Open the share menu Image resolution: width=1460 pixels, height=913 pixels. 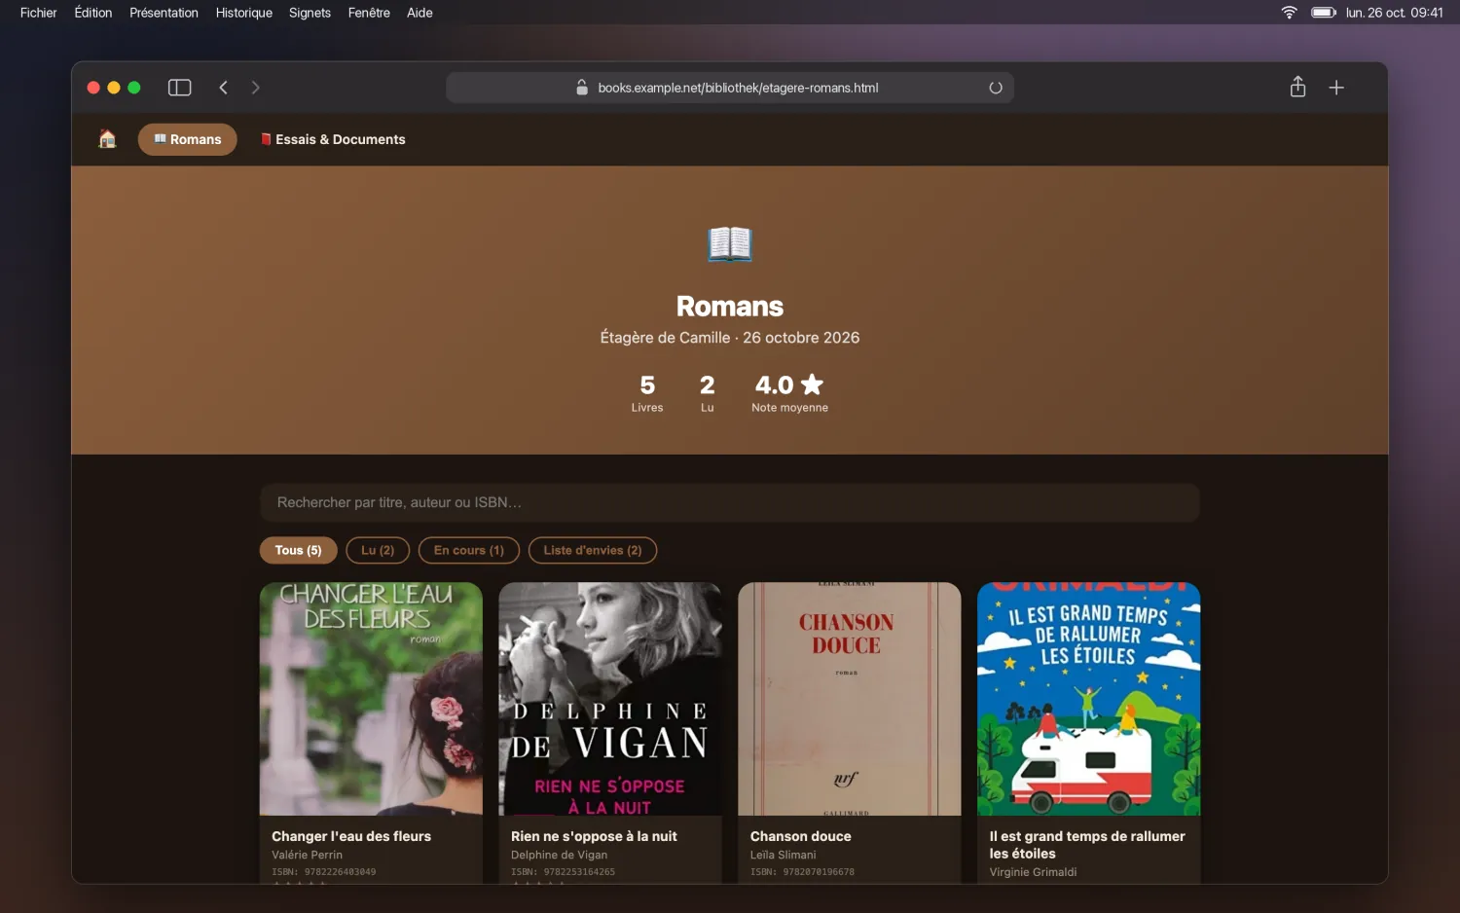pyautogui.click(x=1297, y=88)
